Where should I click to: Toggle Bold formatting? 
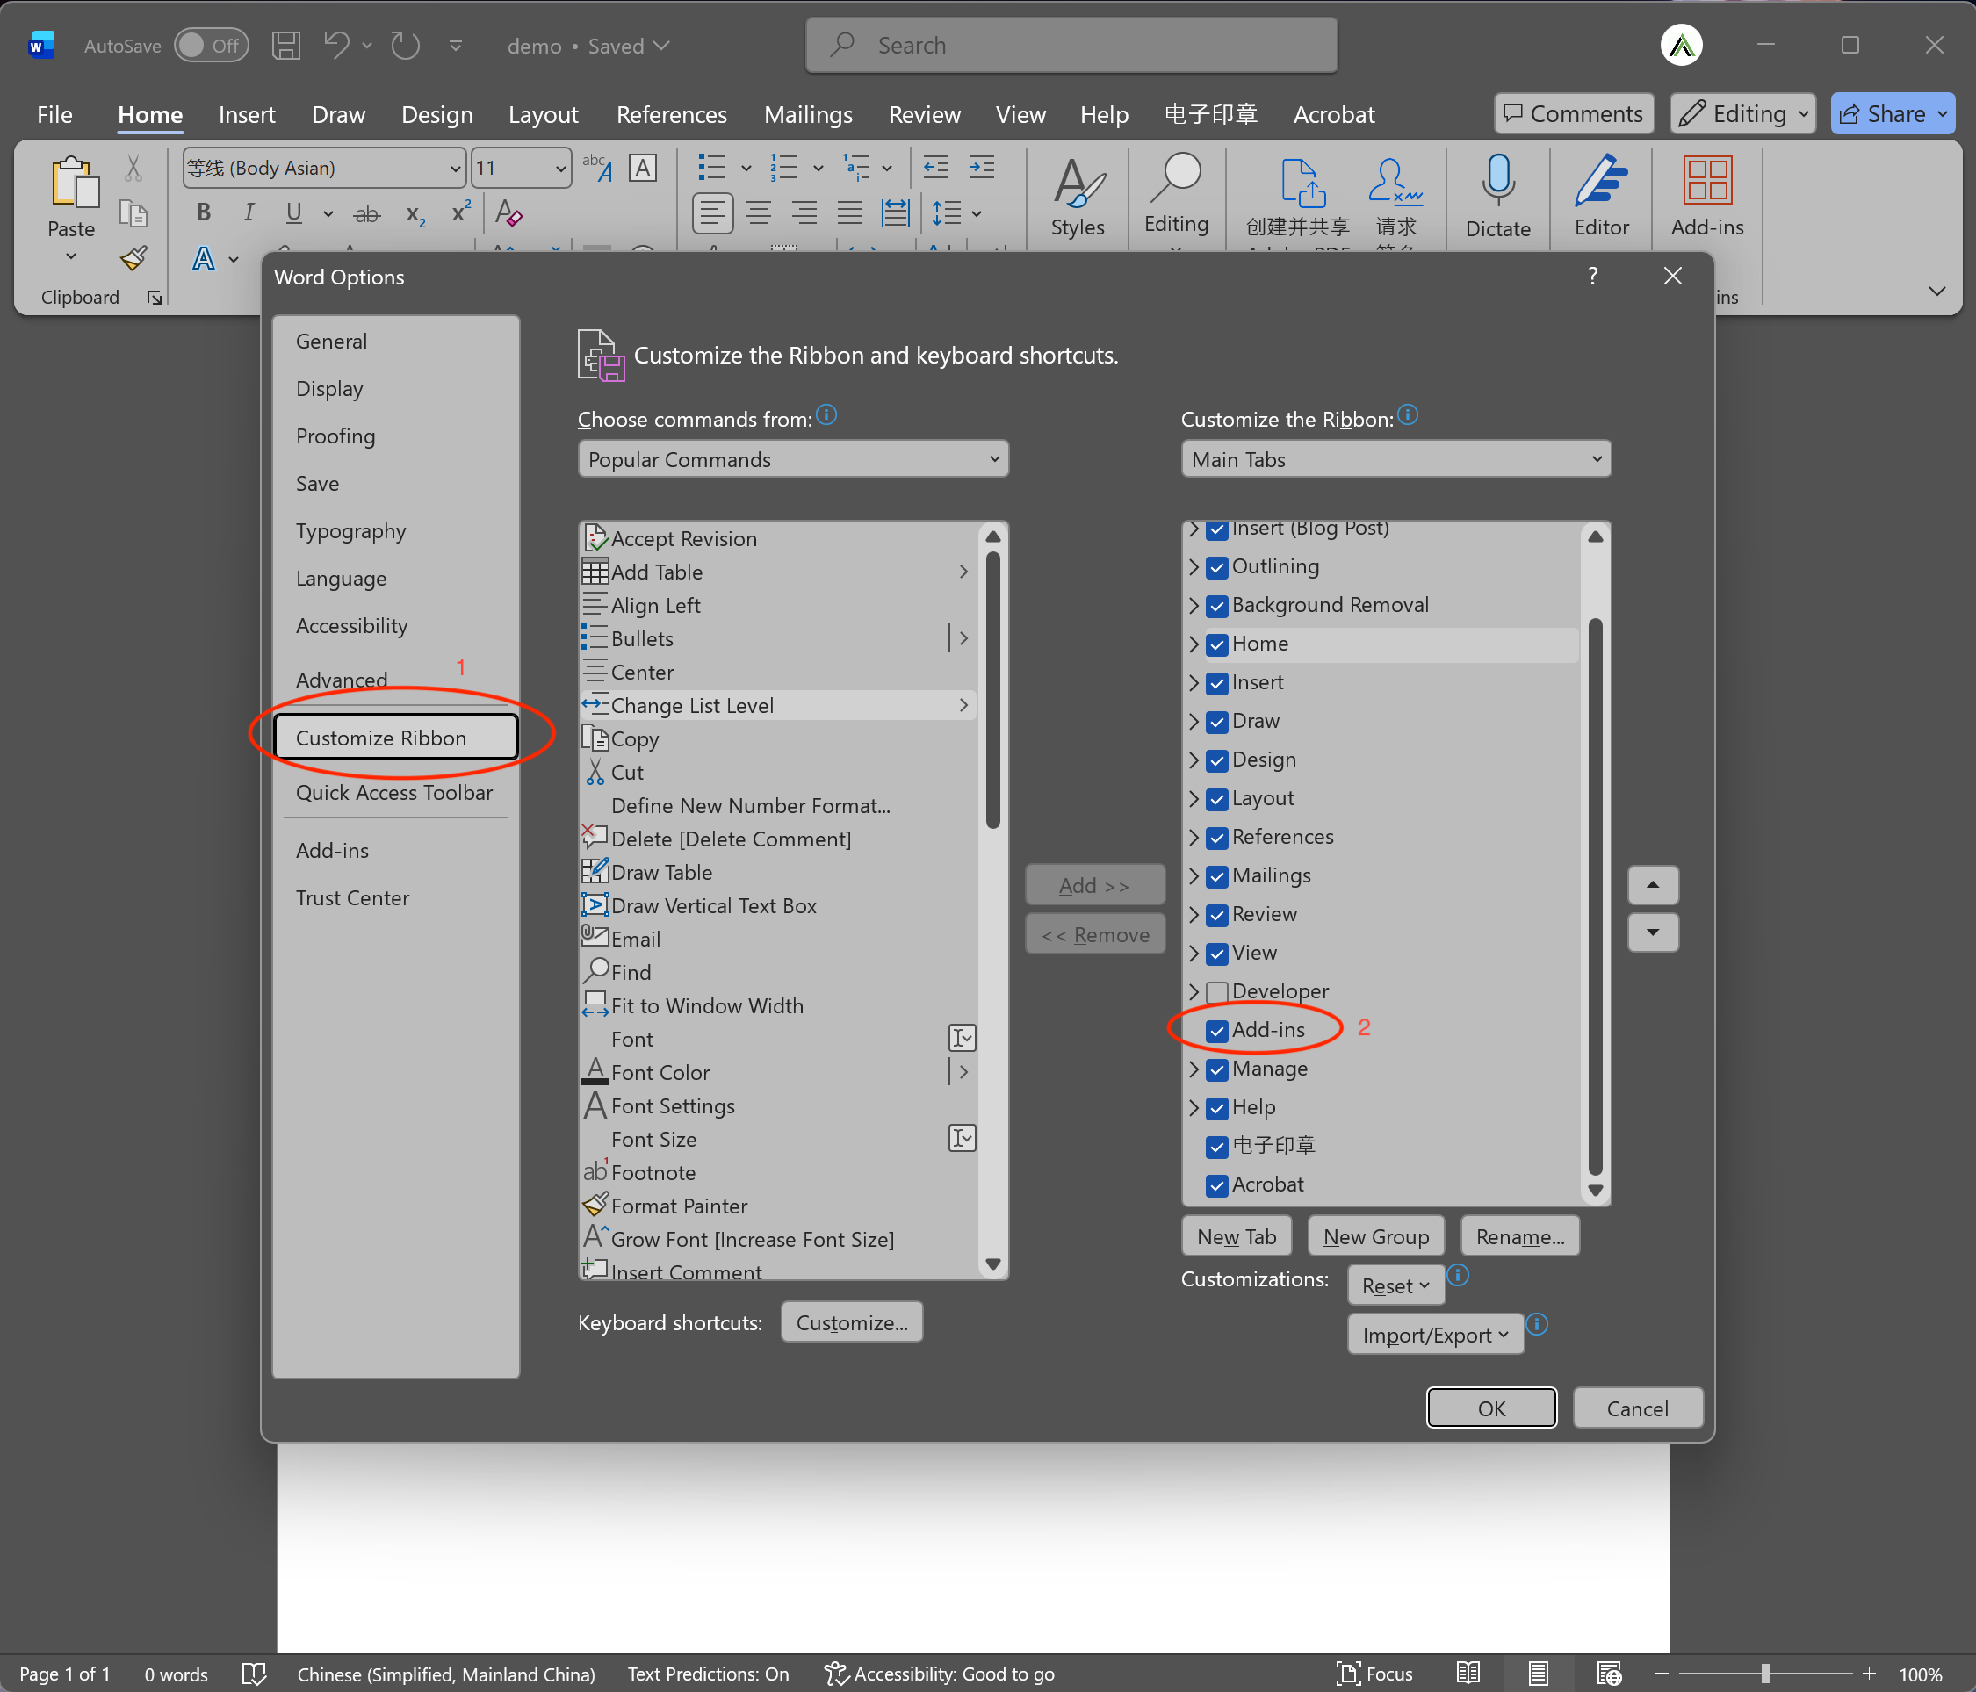tap(202, 212)
